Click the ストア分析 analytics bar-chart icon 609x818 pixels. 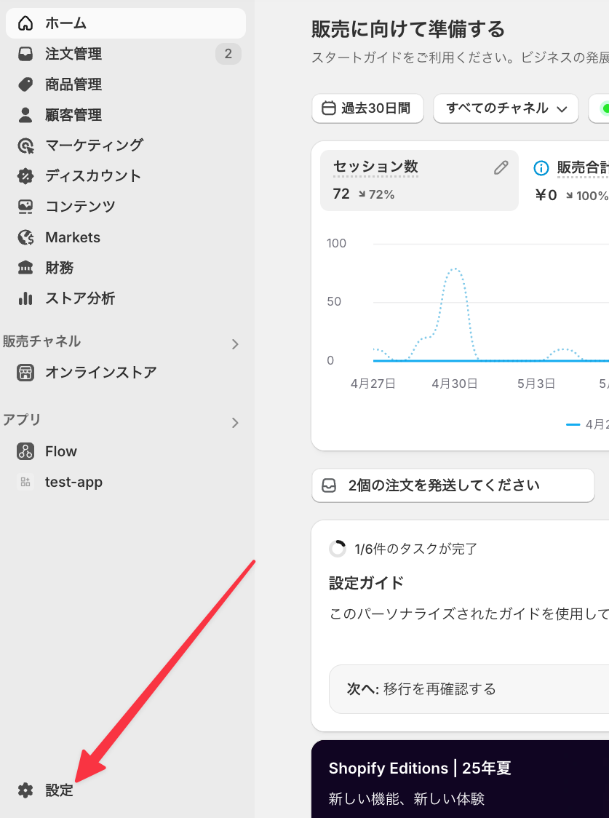pos(25,298)
